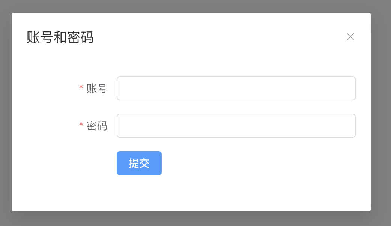Screen dimensions: 391x226
Task: Dismiss the modal using the X
Action: 350,37
